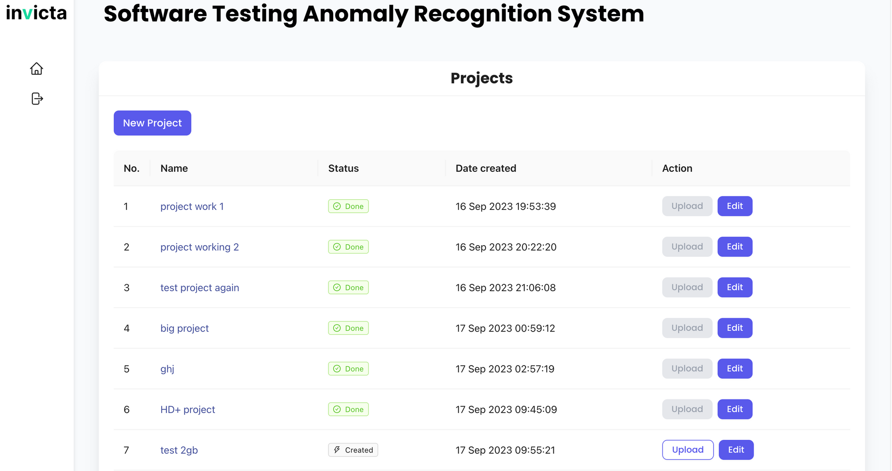Click the invicta logo
Viewport: 892px width, 471px height.
36,13
